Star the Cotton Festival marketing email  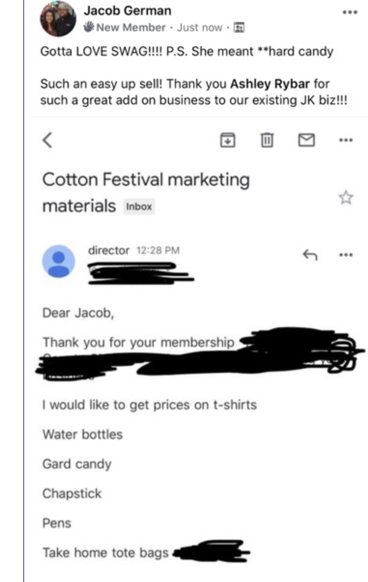pyautogui.click(x=346, y=197)
